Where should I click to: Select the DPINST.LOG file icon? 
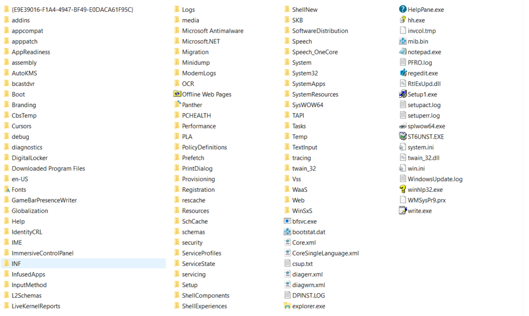[x=287, y=295]
